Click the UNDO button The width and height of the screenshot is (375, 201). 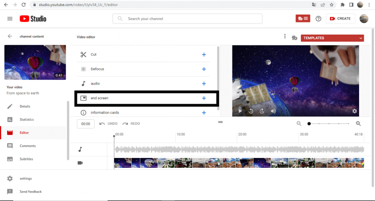(108, 124)
